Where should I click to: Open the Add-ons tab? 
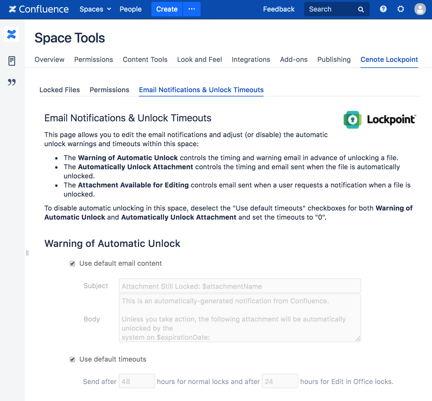[x=294, y=59]
